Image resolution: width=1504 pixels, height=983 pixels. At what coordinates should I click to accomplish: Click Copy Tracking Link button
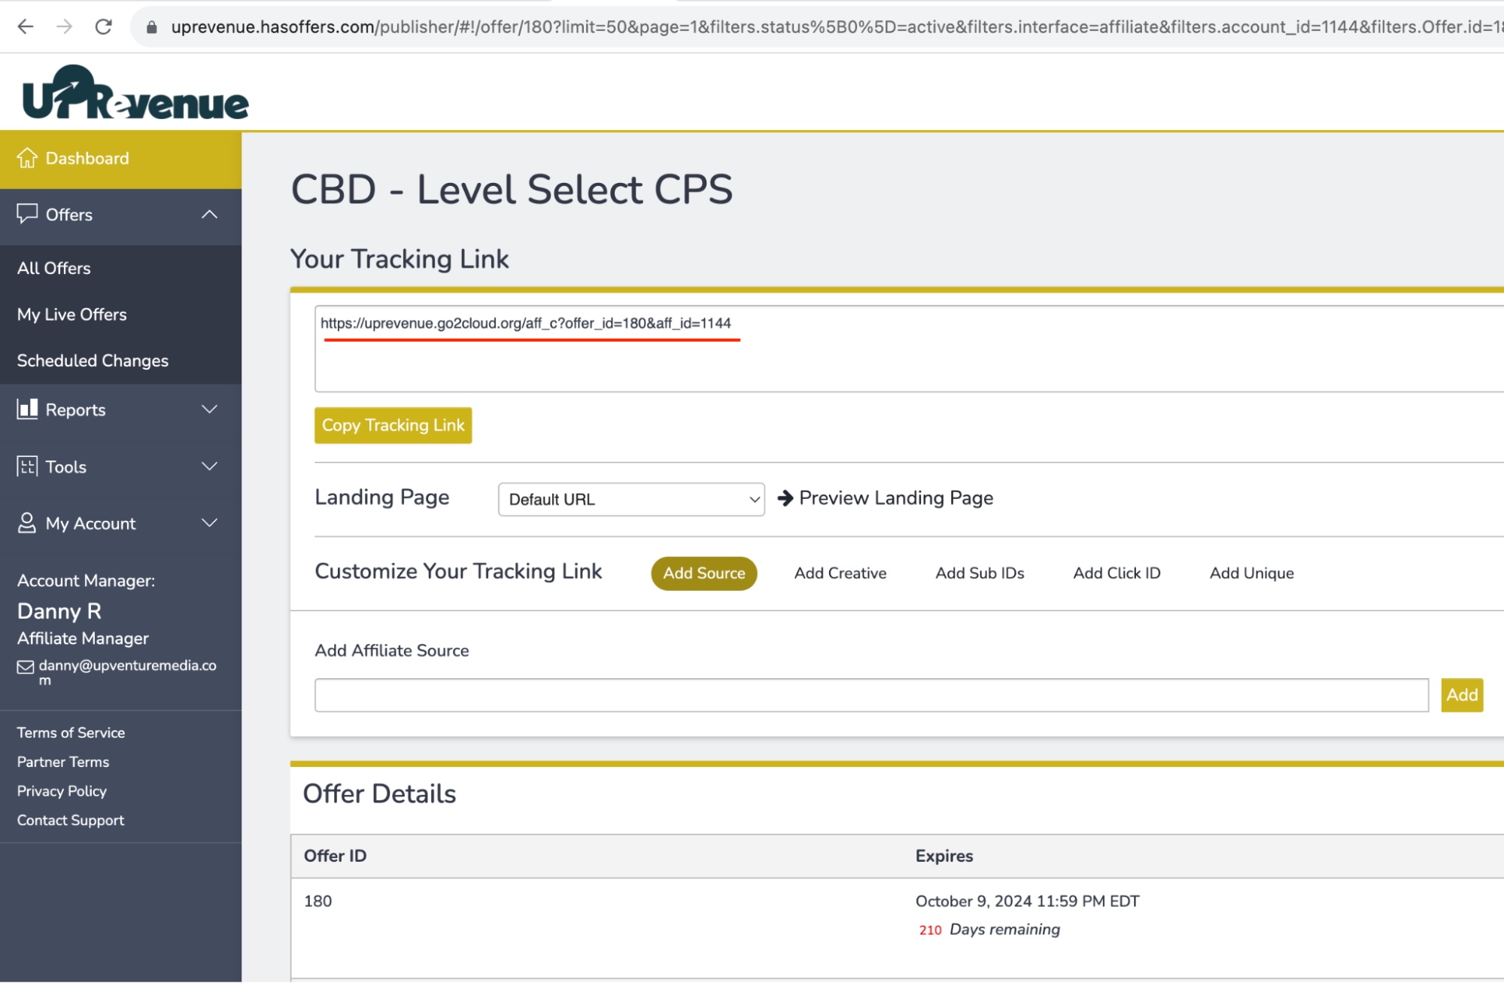[393, 426]
